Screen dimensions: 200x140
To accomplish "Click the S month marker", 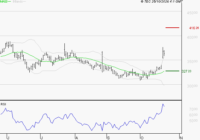I will (108, 138).
